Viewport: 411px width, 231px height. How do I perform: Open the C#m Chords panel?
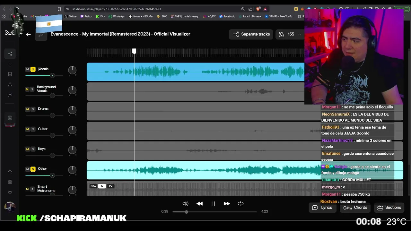coord(355,208)
